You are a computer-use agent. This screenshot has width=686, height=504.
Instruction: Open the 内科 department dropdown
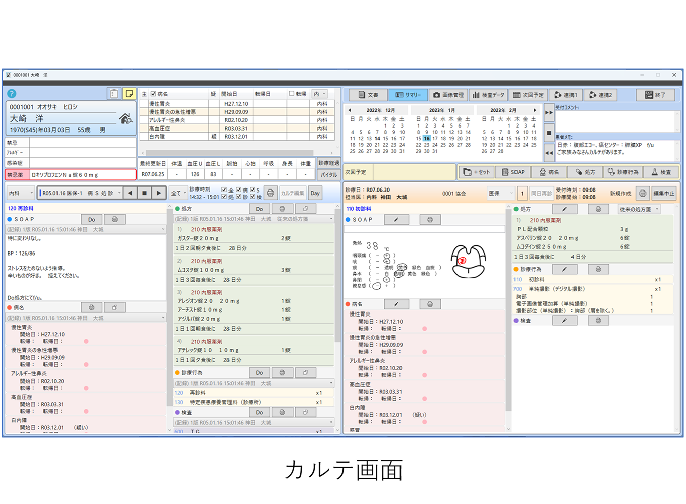20,192
